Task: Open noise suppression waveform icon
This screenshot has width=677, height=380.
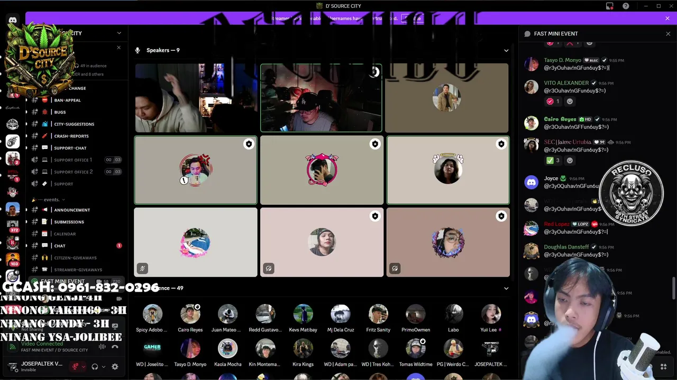Action: click(x=102, y=347)
